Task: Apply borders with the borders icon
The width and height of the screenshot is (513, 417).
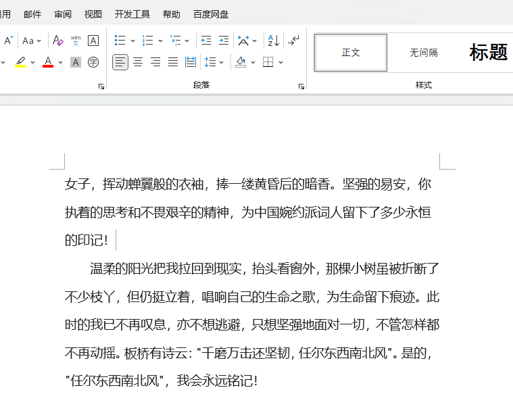Action: [268, 62]
